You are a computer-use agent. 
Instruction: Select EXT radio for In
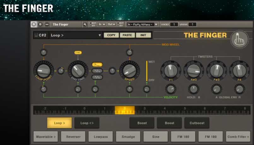point(91,23)
